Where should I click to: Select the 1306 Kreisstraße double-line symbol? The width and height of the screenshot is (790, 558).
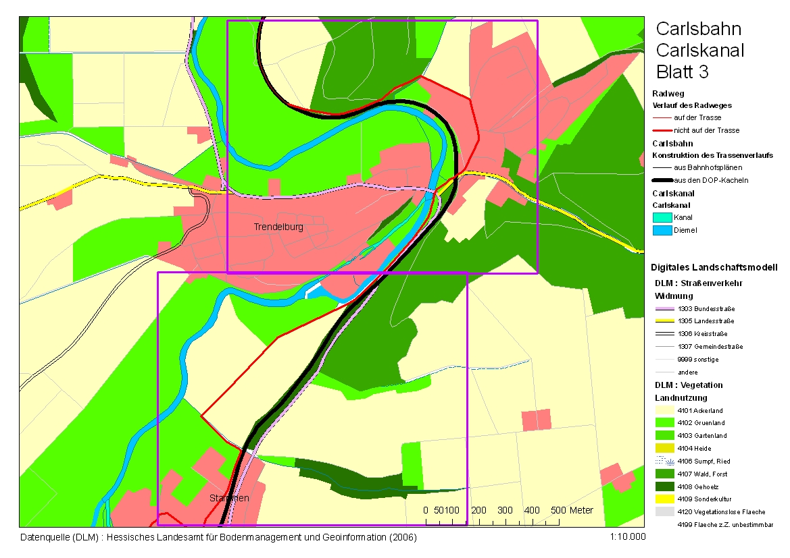[x=664, y=334]
